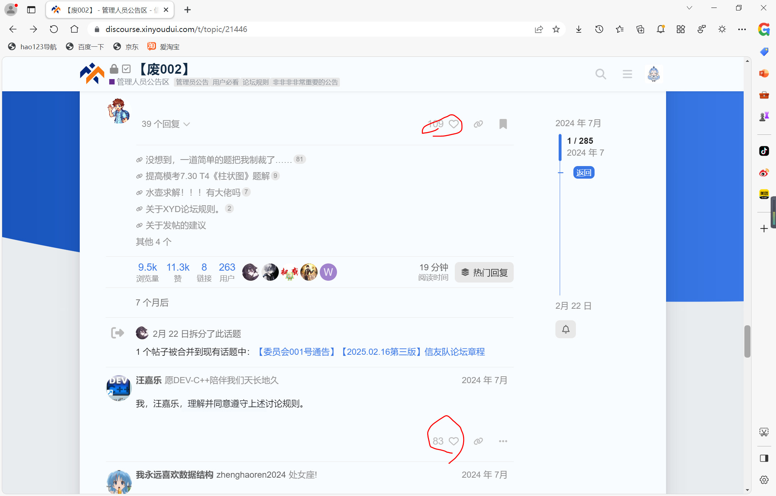Open the favorites list icon
This screenshot has width=776, height=496.
coord(620,29)
